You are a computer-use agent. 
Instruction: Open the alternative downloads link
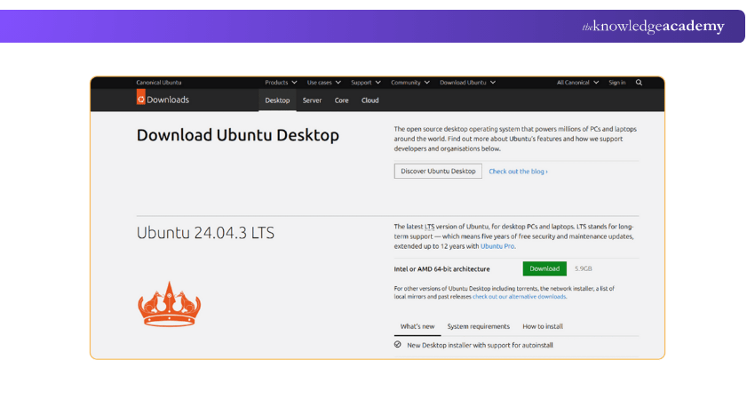coord(519,297)
